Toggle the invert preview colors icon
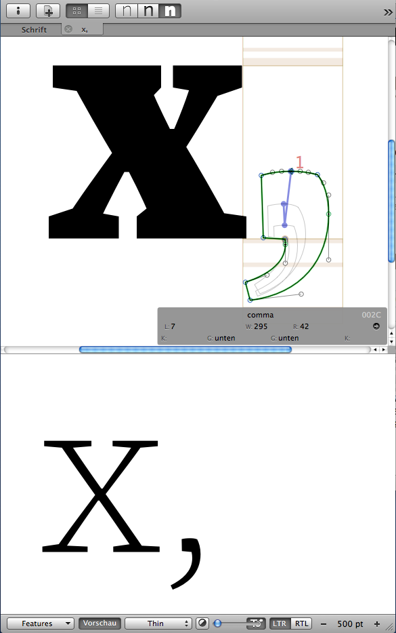Image resolution: width=396 pixels, height=633 pixels. point(202,624)
